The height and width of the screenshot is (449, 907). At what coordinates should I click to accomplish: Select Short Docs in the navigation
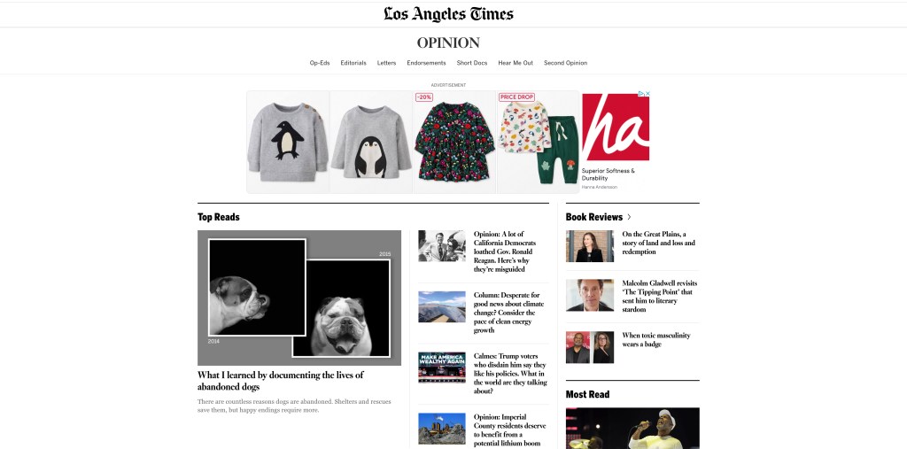point(472,63)
